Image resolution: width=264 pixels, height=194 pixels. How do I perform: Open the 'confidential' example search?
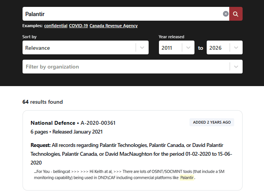click(x=56, y=26)
